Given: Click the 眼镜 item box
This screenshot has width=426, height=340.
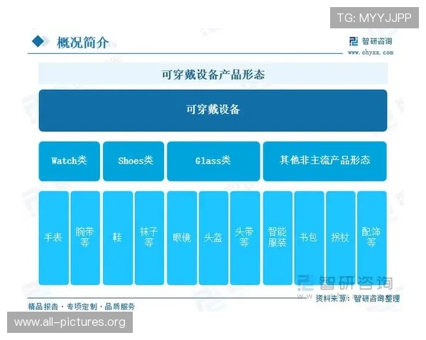Looking at the screenshot, I should (x=182, y=238).
